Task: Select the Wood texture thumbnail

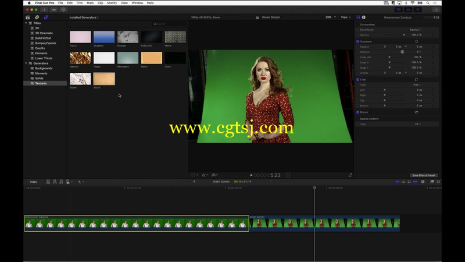Action: 104,79
